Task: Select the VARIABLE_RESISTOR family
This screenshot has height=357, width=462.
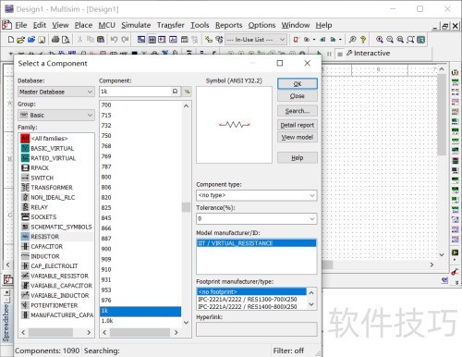Action: tap(56, 276)
